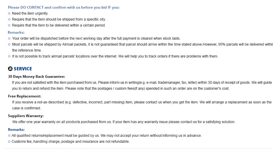Click the 'Customs fee, handling charge' line

[x=71, y=142]
